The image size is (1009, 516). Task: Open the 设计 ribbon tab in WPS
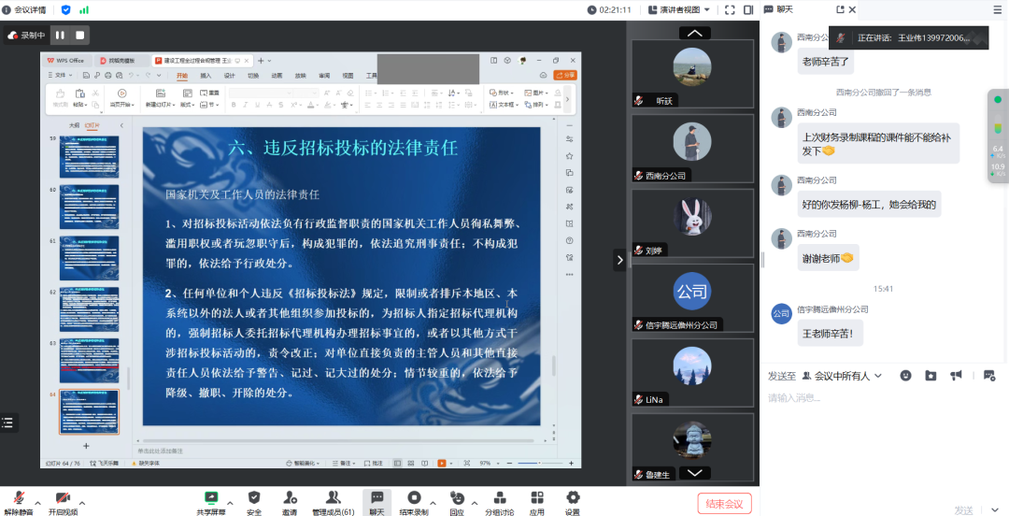[x=229, y=76]
